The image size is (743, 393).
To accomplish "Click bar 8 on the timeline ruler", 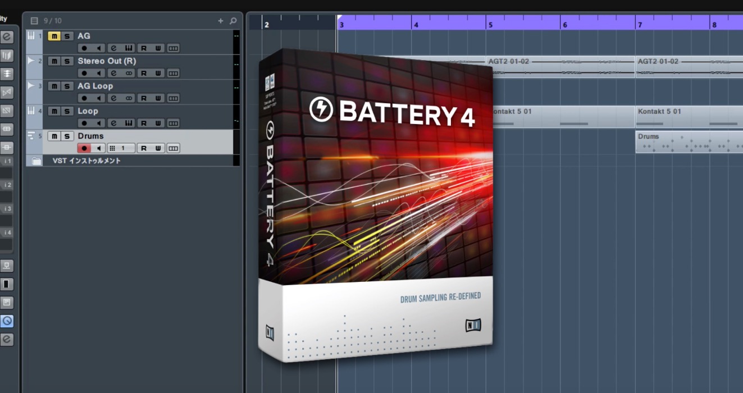I will [714, 25].
